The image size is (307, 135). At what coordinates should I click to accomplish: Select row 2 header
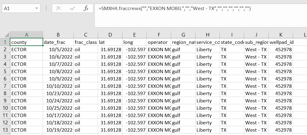pyautogui.click(x=5, y=49)
